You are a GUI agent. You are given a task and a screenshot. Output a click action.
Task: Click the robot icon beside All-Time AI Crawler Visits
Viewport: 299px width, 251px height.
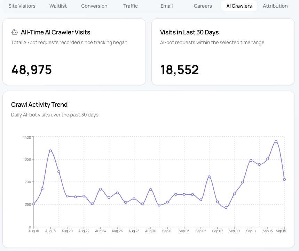tap(15, 32)
